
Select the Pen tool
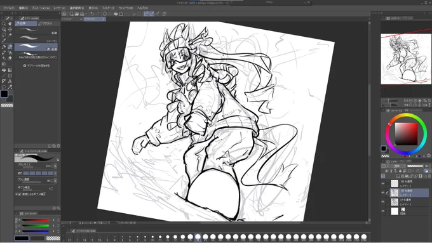4,47
